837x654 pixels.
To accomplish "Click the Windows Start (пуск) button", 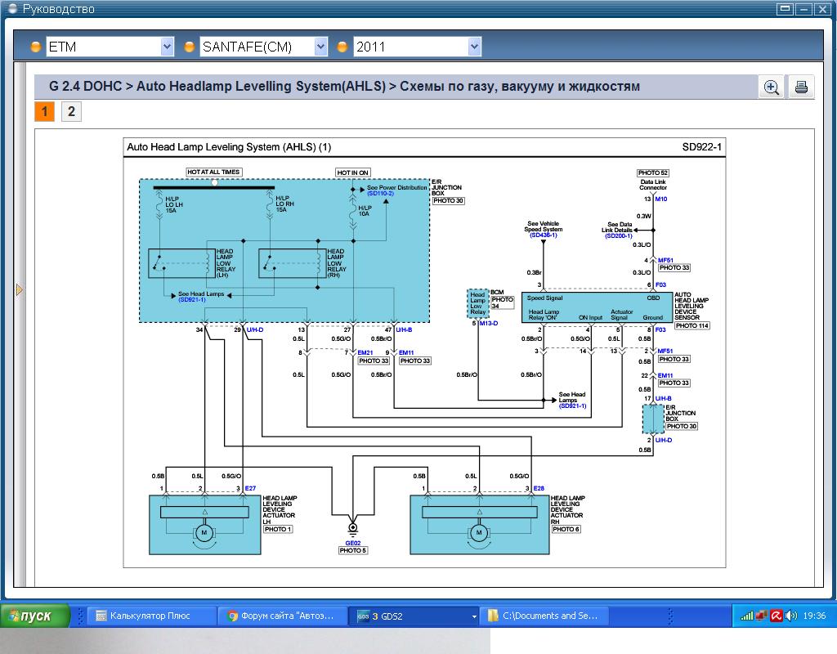I will pyautogui.click(x=35, y=616).
